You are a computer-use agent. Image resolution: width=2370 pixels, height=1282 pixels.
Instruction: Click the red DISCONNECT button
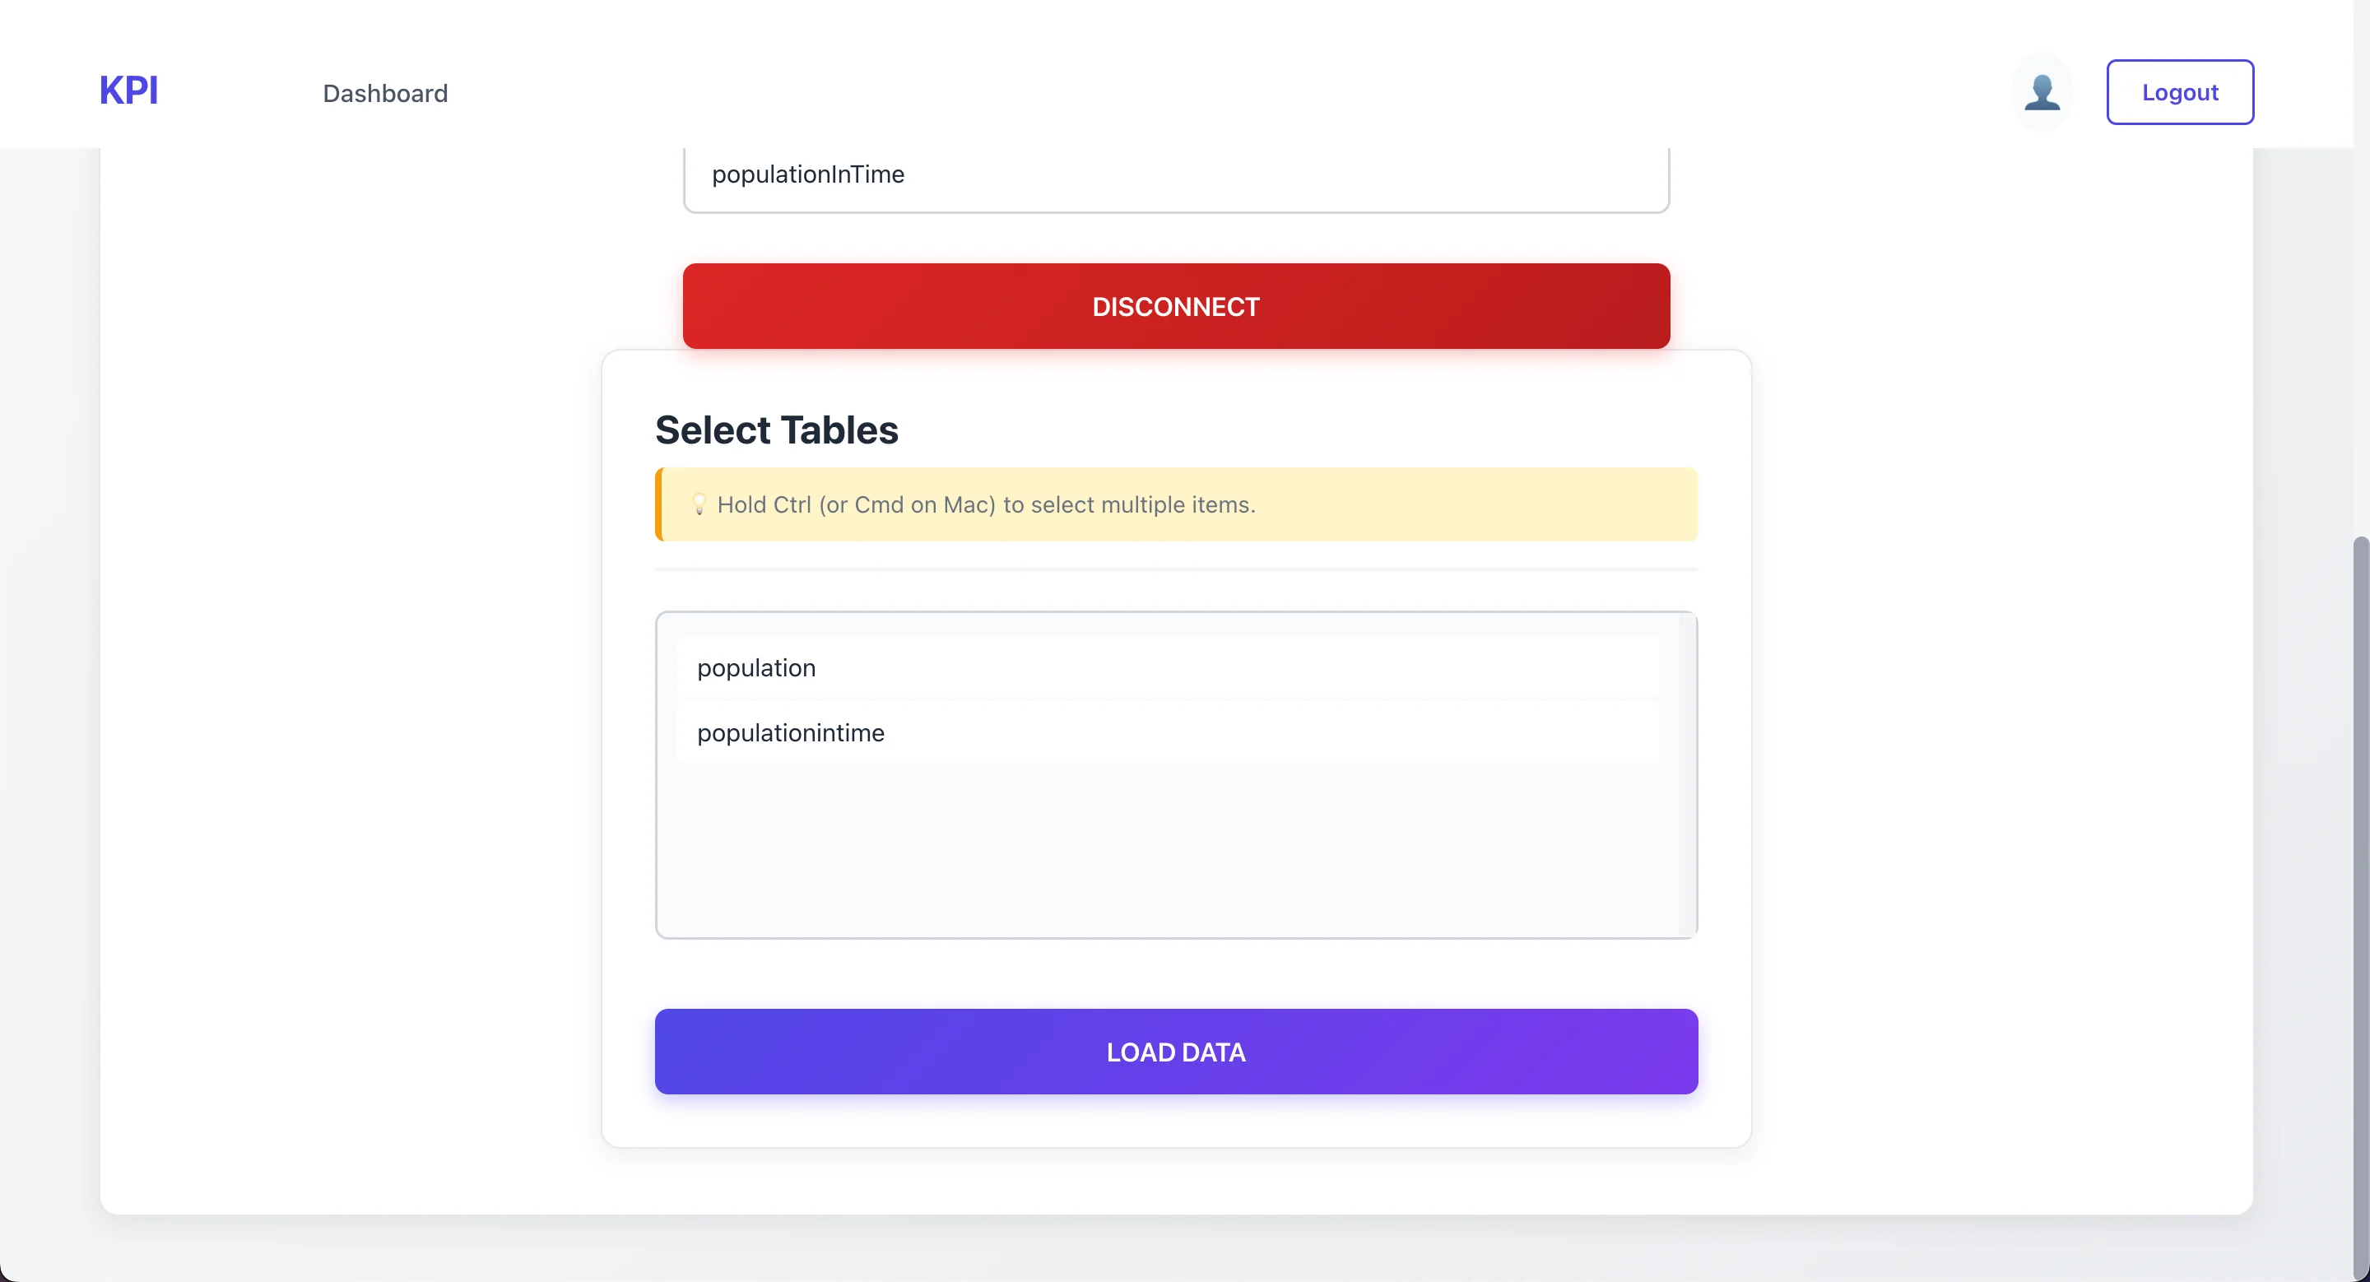[1176, 306]
